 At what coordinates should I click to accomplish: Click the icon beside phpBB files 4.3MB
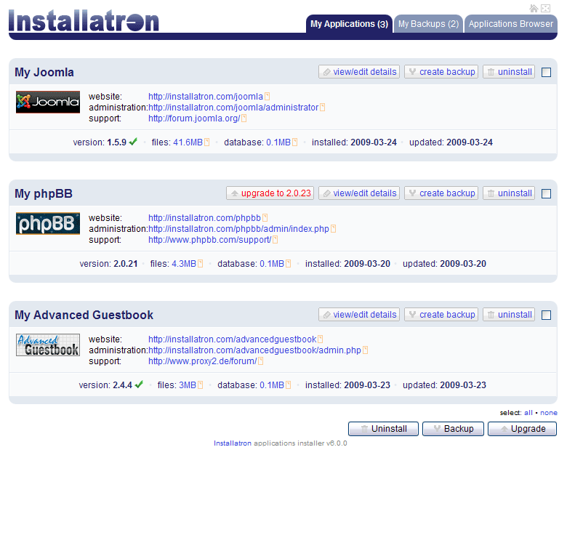(201, 264)
